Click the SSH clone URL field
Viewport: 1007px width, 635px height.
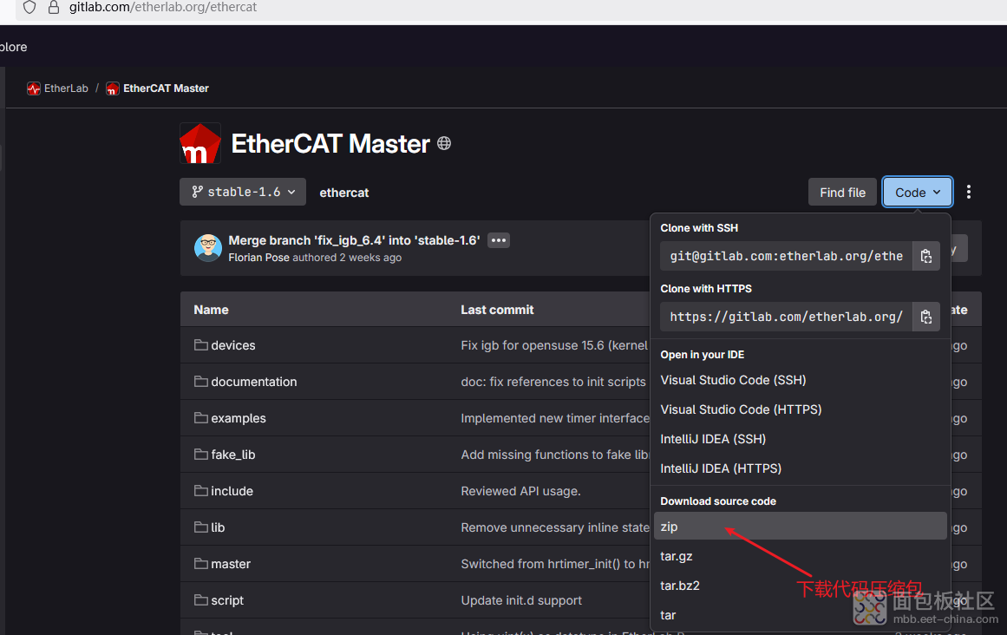pyautogui.click(x=786, y=256)
